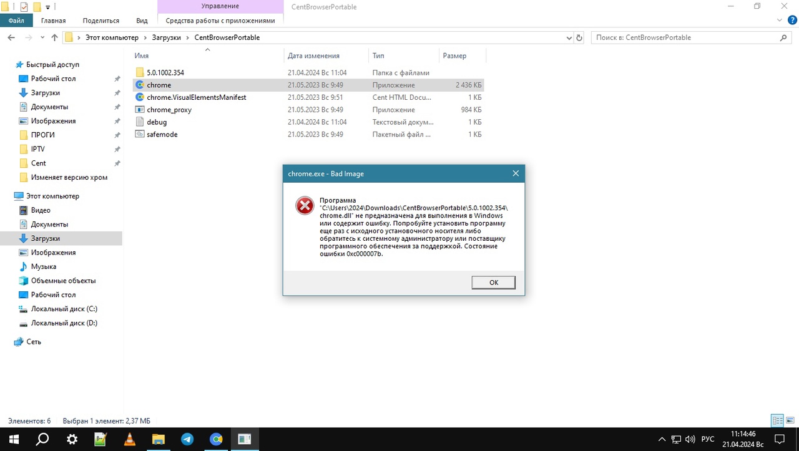Viewport: 799px width, 451px height.
Task: Open Локальный диск (D:)
Action: coord(64,323)
